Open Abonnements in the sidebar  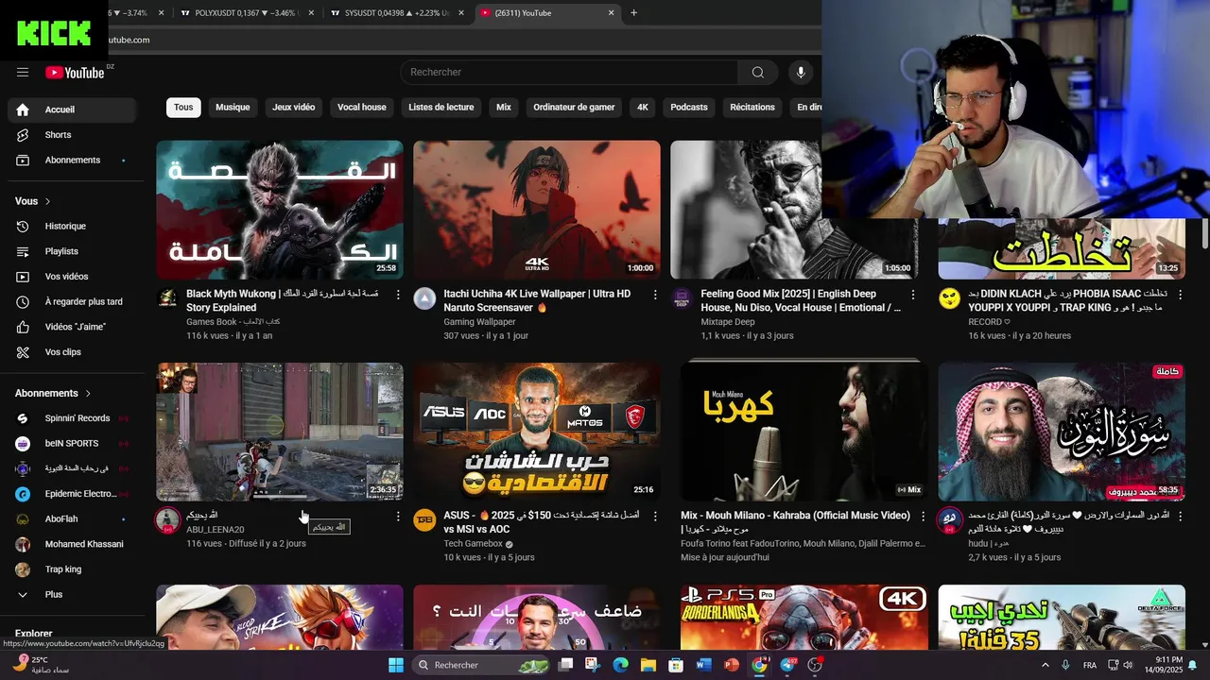pos(72,161)
